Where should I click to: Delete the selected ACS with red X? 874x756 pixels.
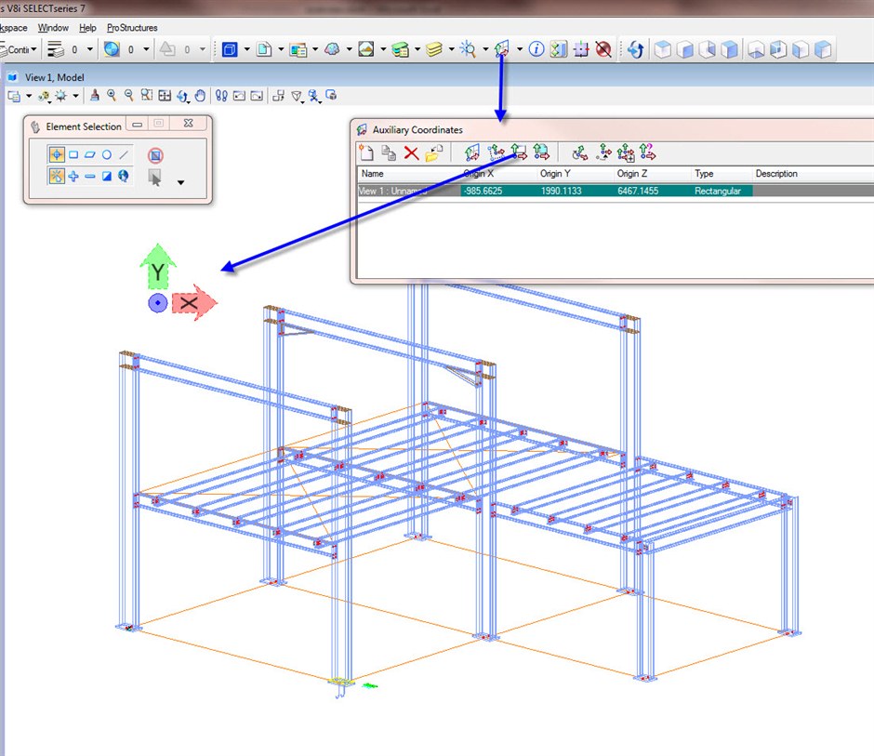(x=411, y=153)
